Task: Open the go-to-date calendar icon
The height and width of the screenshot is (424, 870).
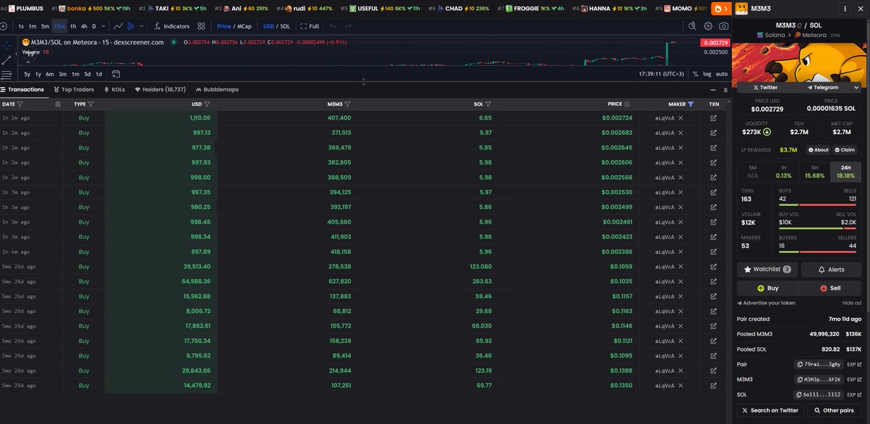Action: click(116, 74)
